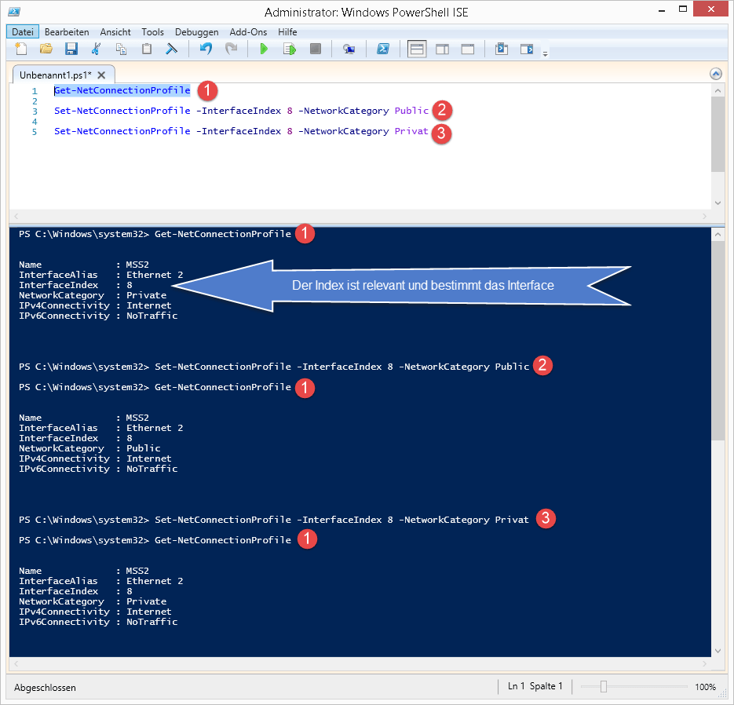The width and height of the screenshot is (734, 705).
Task: Create a new script with the New icon
Action: pyautogui.click(x=20, y=49)
